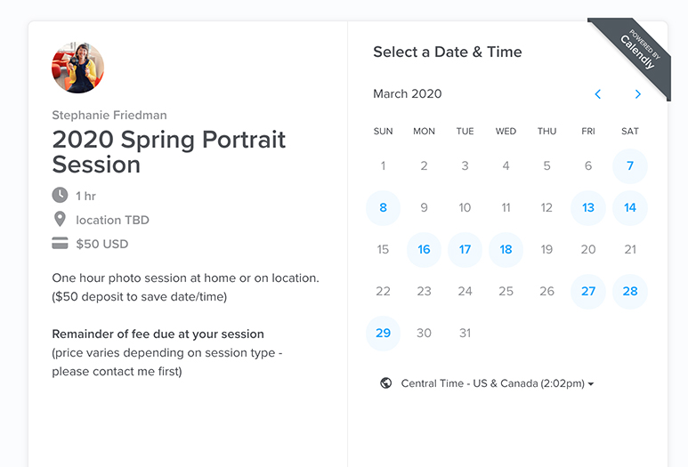The image size is (688, 467).
Task: Select March 7 on the calendar
Action: coord(630,166)
